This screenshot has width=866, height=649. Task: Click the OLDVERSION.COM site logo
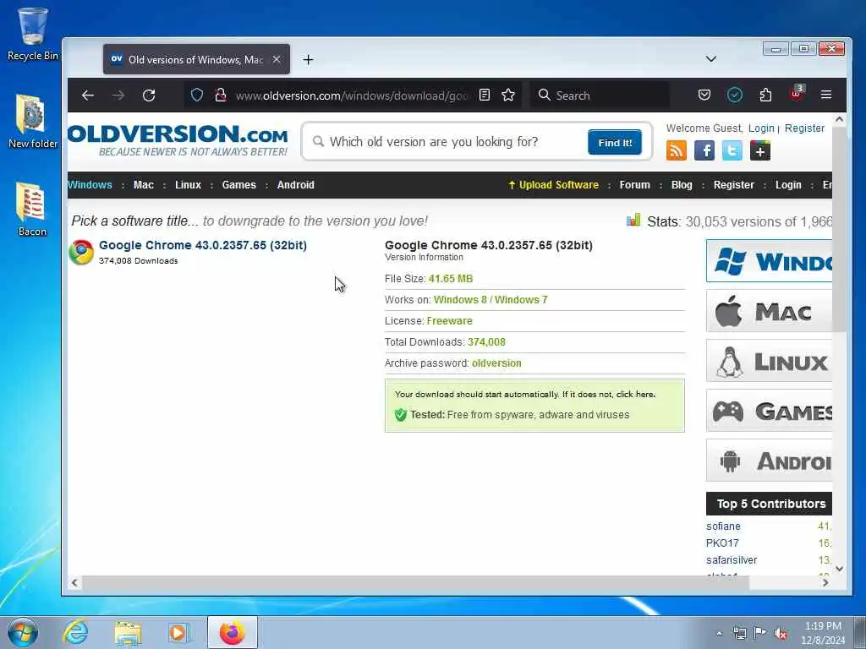pyautogui.click(x=178, y=140)
